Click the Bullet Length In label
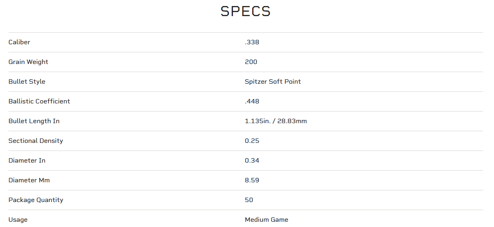 pos(34,121)
